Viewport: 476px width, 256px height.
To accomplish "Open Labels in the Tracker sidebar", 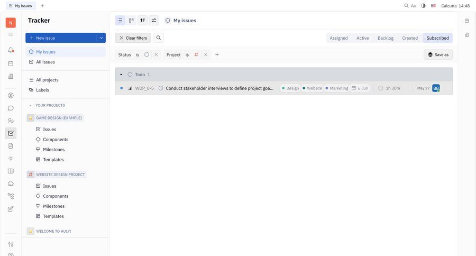I will point(66,90).
